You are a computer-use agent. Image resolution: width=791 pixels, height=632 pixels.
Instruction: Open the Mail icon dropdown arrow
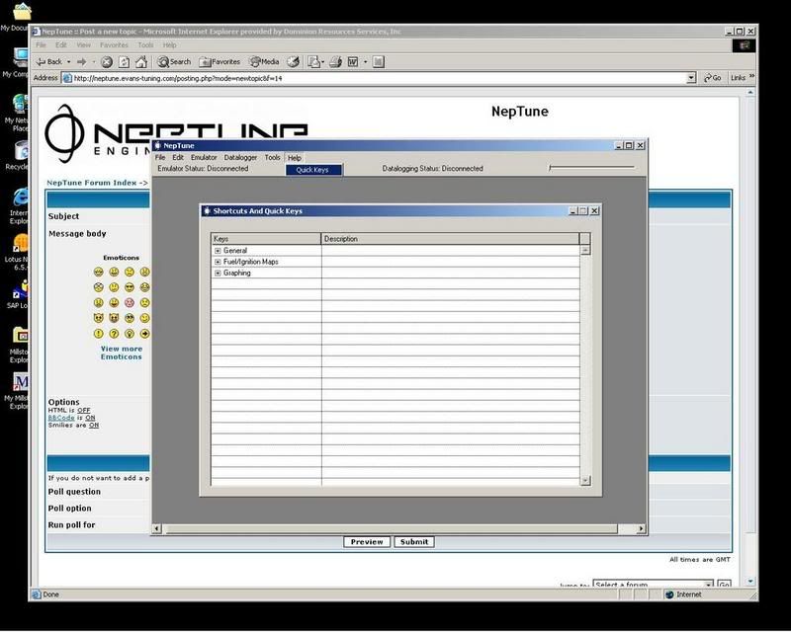pos(323,62)
